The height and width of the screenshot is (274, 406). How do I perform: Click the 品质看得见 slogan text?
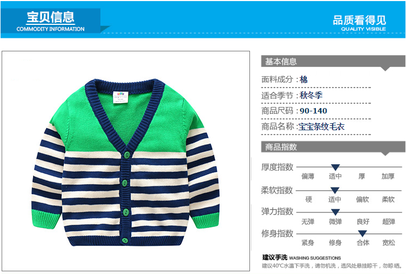tap(360, 20)
